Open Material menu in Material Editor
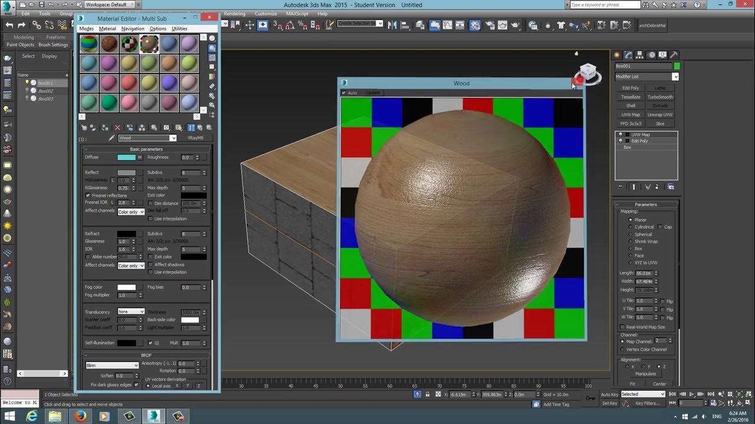The width and height of the screenshot is (755, 424). [x=107, y=28]
